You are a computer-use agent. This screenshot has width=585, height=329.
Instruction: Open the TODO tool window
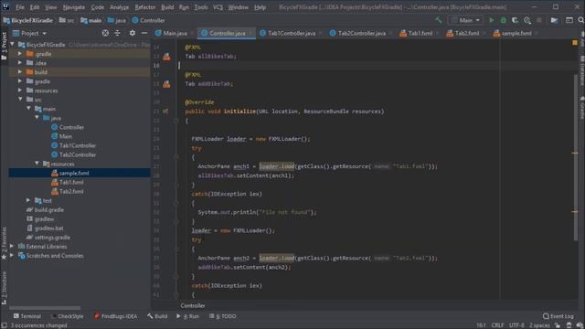(223, 316)
